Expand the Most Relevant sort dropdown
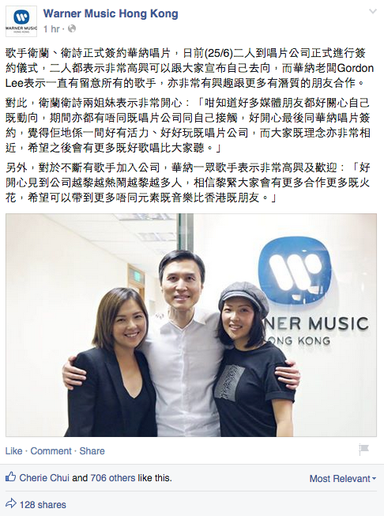This screenshot has height=516, width=384. [x=343, y=479]
